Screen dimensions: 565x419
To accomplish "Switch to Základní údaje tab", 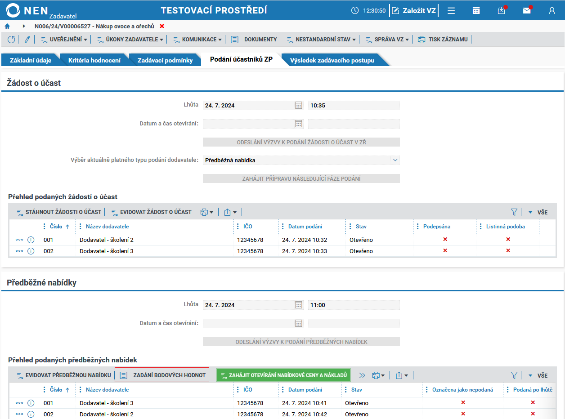I will click(31, 60).
